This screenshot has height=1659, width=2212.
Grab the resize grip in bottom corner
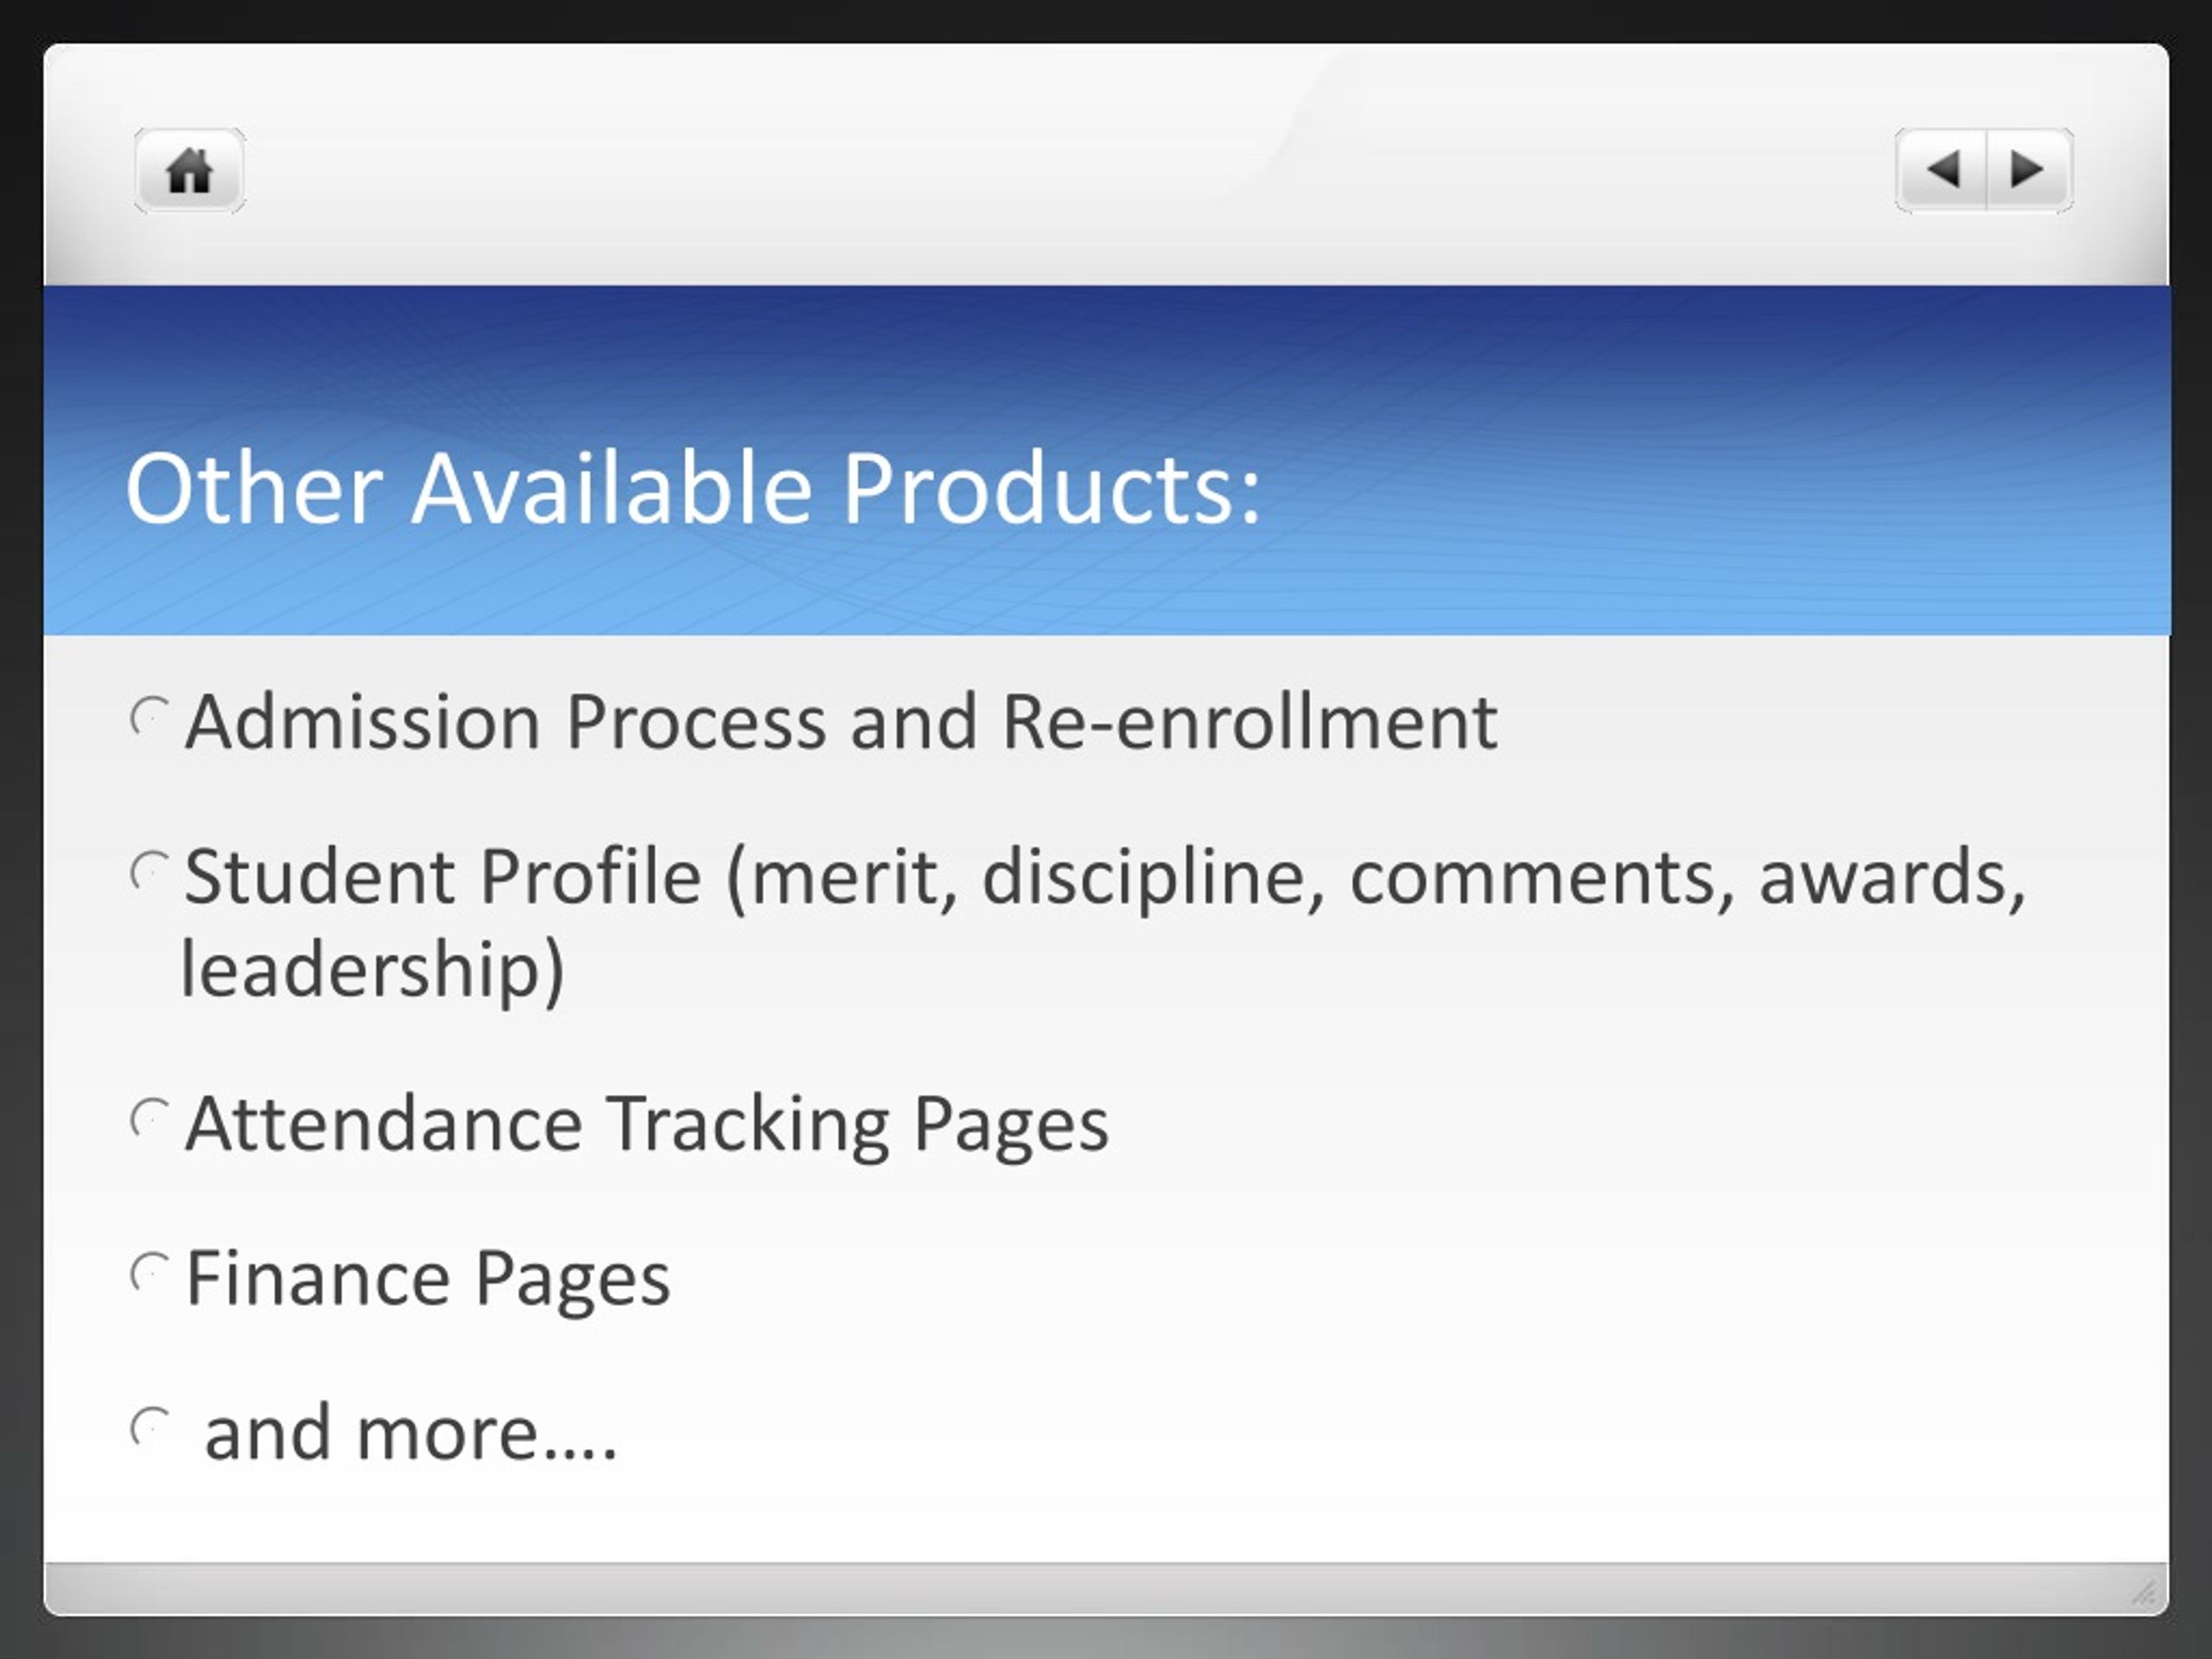tap(2143, 1591)
